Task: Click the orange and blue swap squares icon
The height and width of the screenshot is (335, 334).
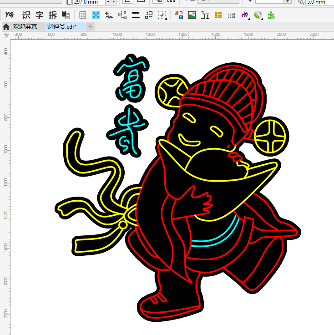Action: pyautogui.click(x=179, y=15)
